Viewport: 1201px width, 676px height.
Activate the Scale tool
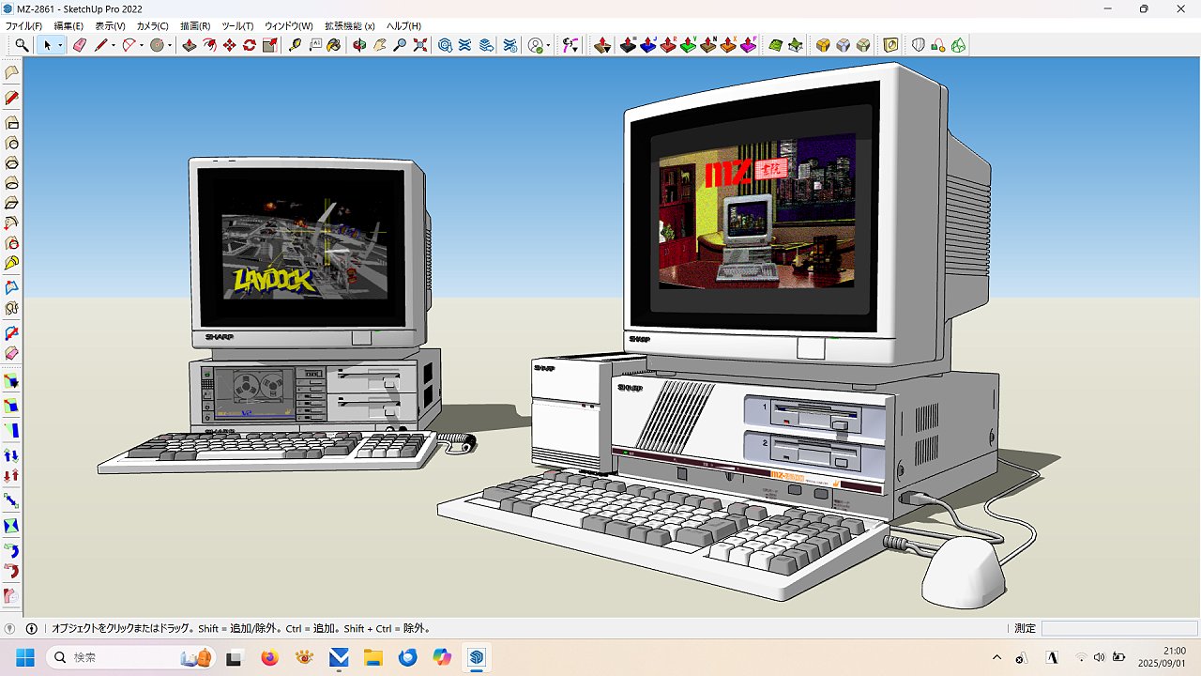[x=270, y=45]
